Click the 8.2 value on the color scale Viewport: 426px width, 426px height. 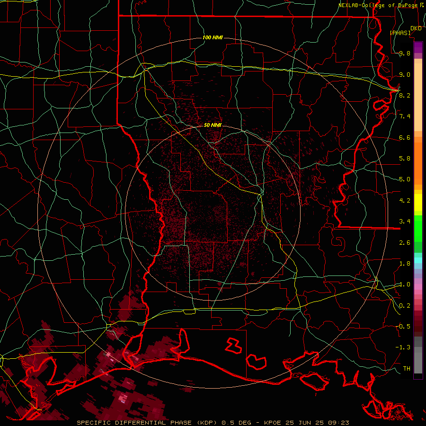tap(405, 95)
